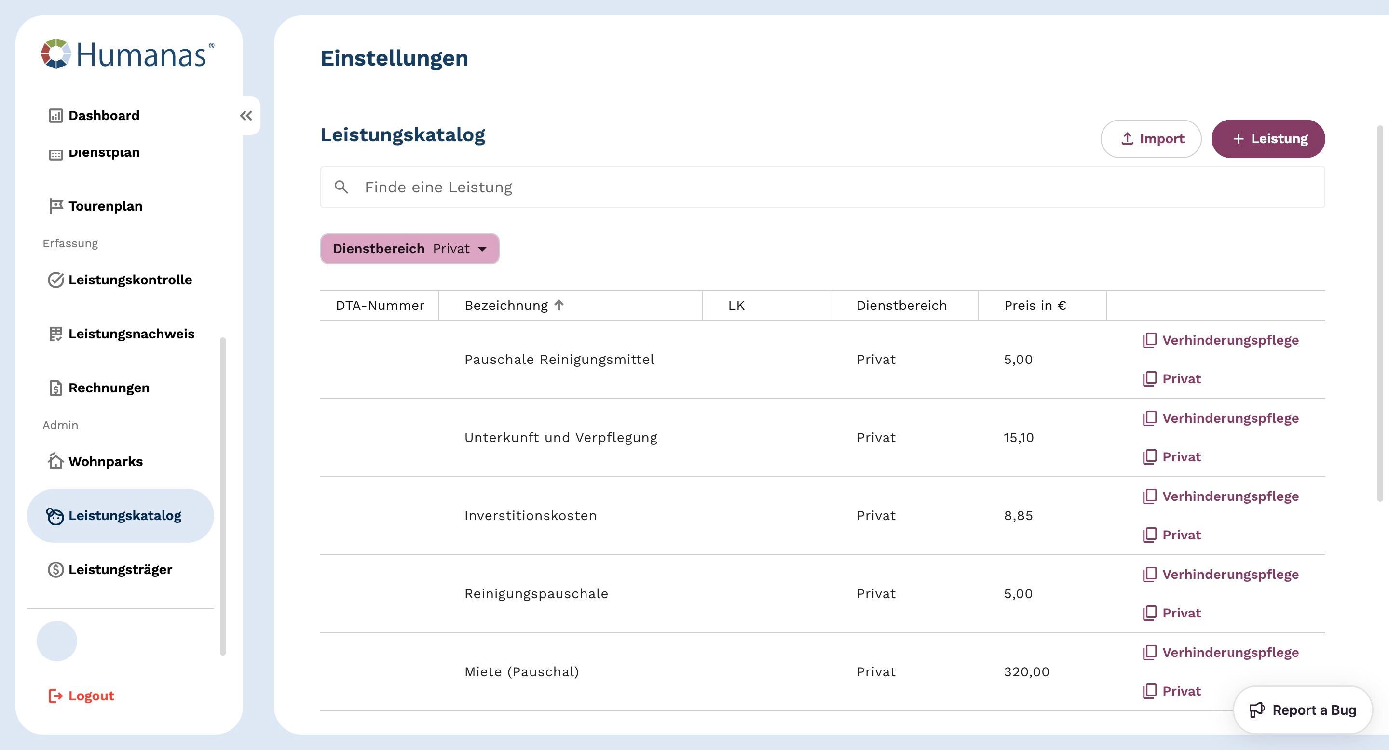Click the Leistungsnachweis list icon
1389x750 pixels.
click(x=55, y=334)
